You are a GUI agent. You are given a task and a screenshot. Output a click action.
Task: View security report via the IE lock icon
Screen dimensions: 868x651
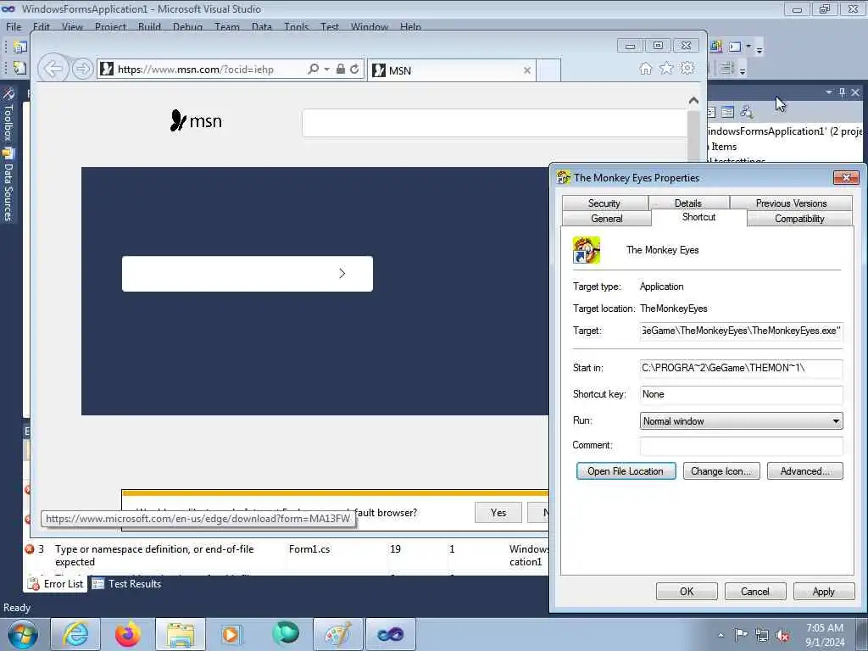341,70
